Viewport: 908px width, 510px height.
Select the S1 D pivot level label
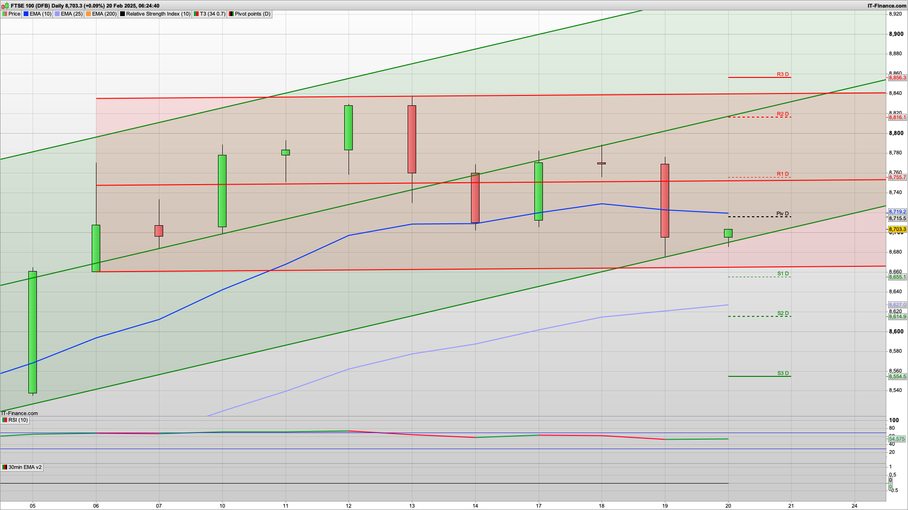click(x=783, y=273)
